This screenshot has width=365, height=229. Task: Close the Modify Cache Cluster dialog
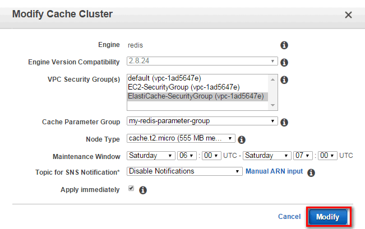tap(348, 15)
